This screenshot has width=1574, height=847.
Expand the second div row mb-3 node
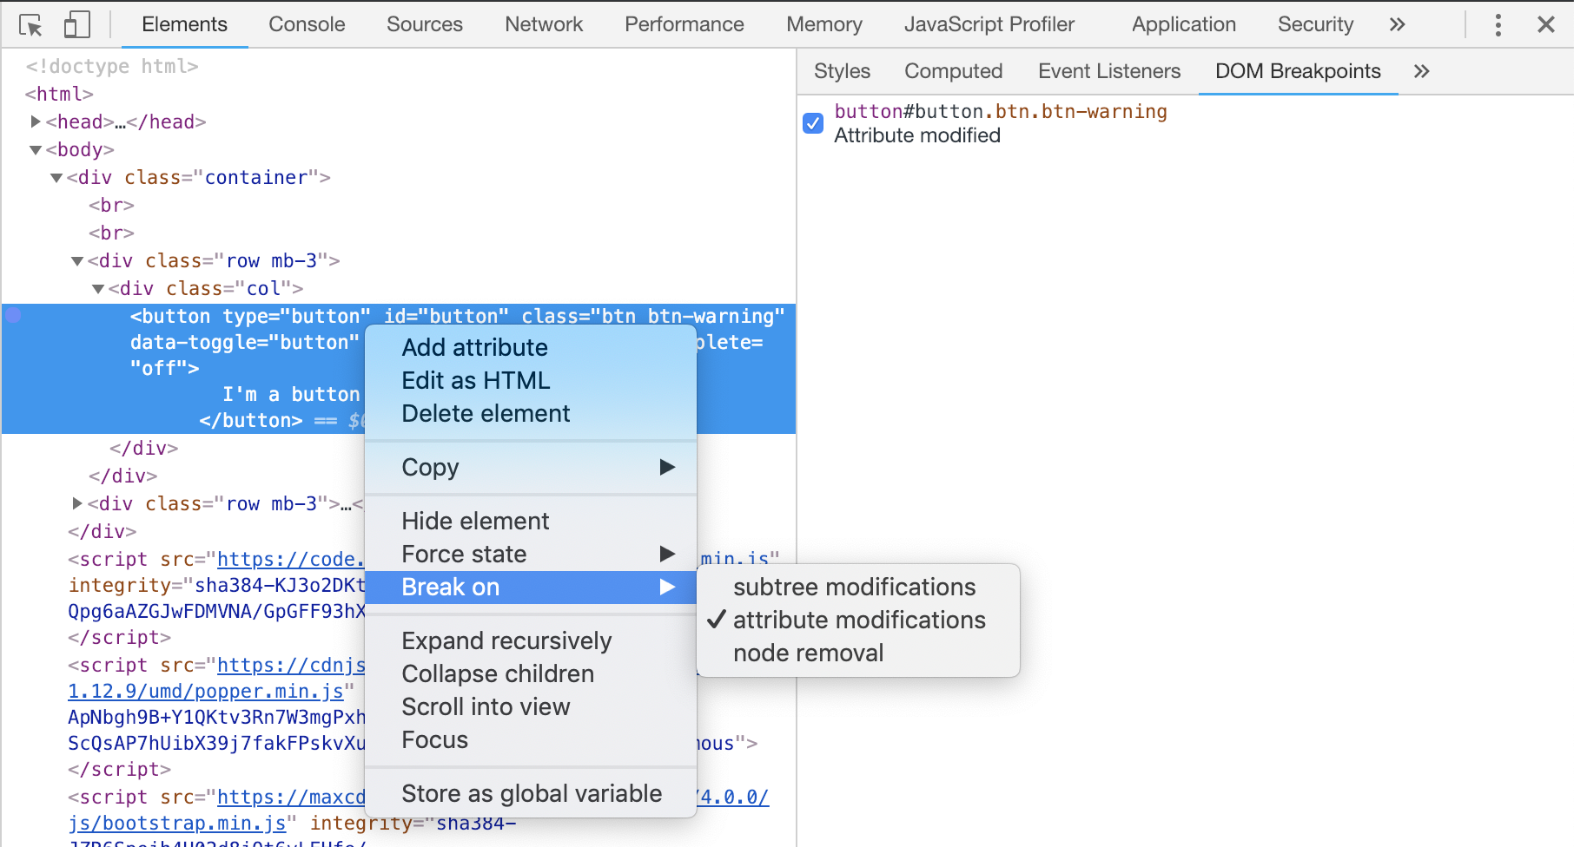coord(77,503)
